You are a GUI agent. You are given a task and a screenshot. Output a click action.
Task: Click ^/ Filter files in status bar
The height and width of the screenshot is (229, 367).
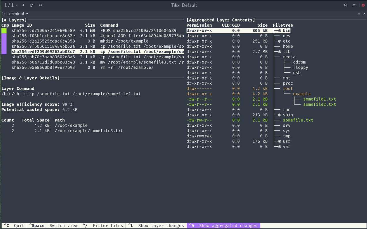pyautogui.click(x=103, y=226)
